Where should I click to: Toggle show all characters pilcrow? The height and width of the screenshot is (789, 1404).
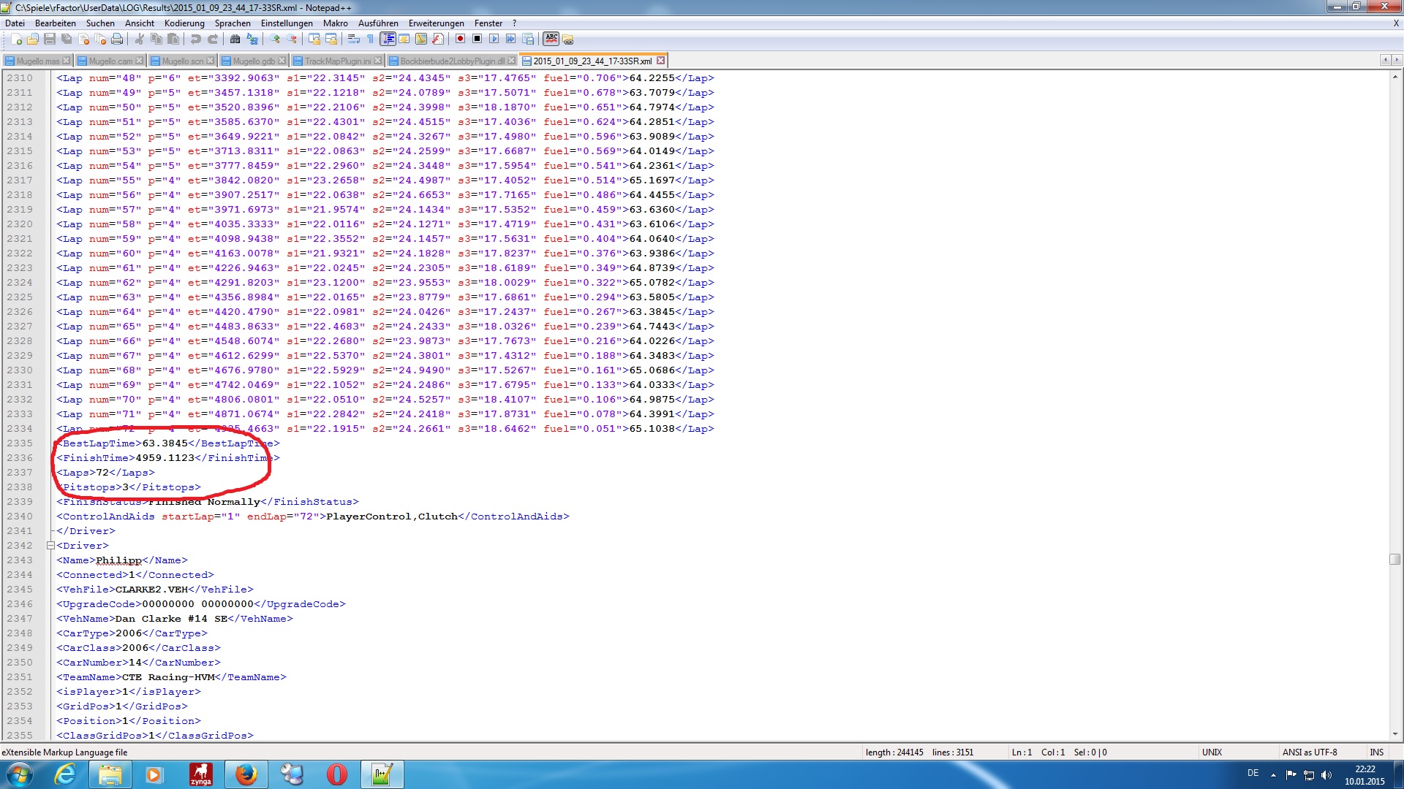point(371,39)
